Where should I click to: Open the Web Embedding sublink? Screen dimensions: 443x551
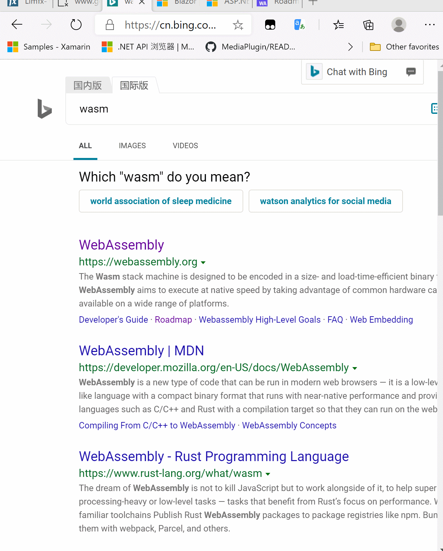click(381, 320)
